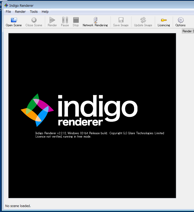Click the Indigo Renderer title bar icon
Viewport: 194px width, 212px height.
[x=6, y=5]
